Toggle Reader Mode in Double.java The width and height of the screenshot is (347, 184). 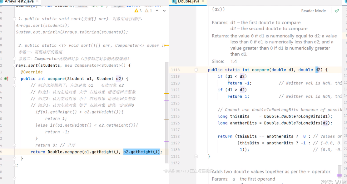tap(313, 11)
